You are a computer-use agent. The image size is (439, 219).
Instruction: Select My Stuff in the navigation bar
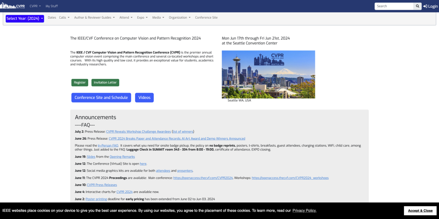51,6
